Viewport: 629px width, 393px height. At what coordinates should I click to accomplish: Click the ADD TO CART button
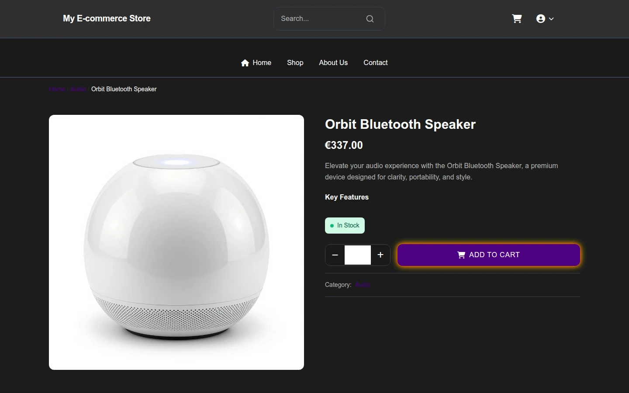click(x=489, y=255)
